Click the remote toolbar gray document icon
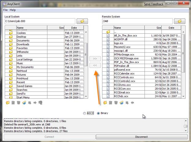Image resolution: width=191 pixels, height=142 pixels. click(110, 103)
